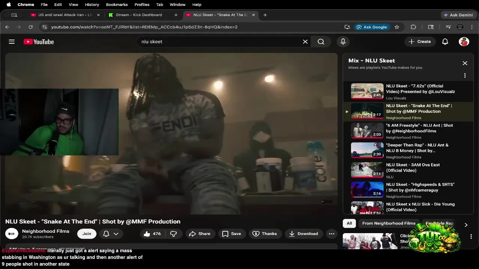This screenshot has height=269, width=479.
Task: Share the video
Action: pos(200,234)
